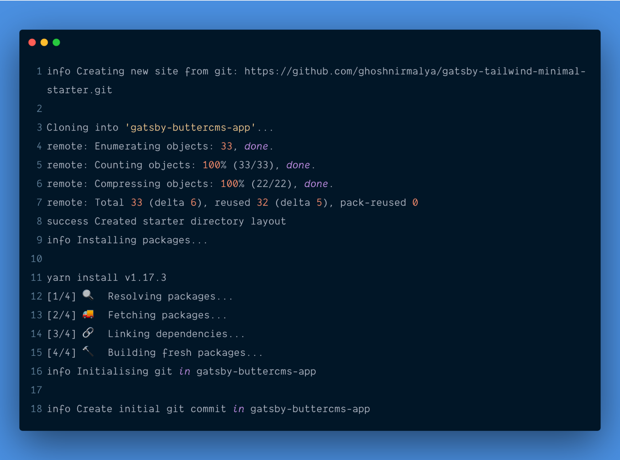Click line number 2 in gutter

(39, 108)
